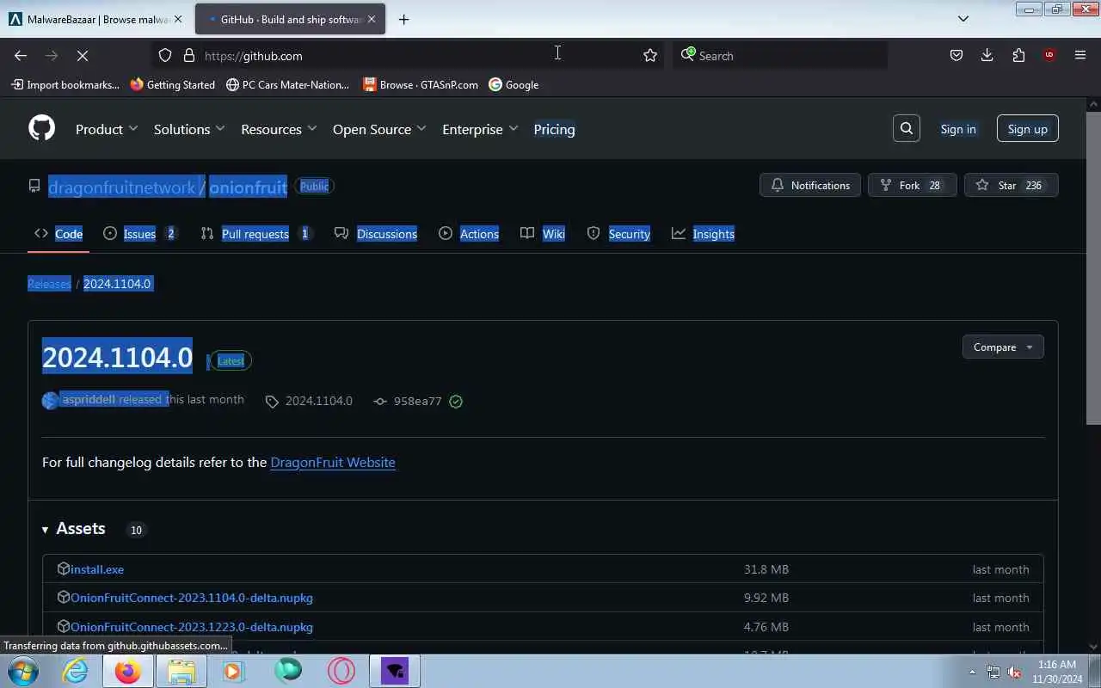Open Firefox downloads panel
Screen dimensions: 1101x688
pos(987,55)
